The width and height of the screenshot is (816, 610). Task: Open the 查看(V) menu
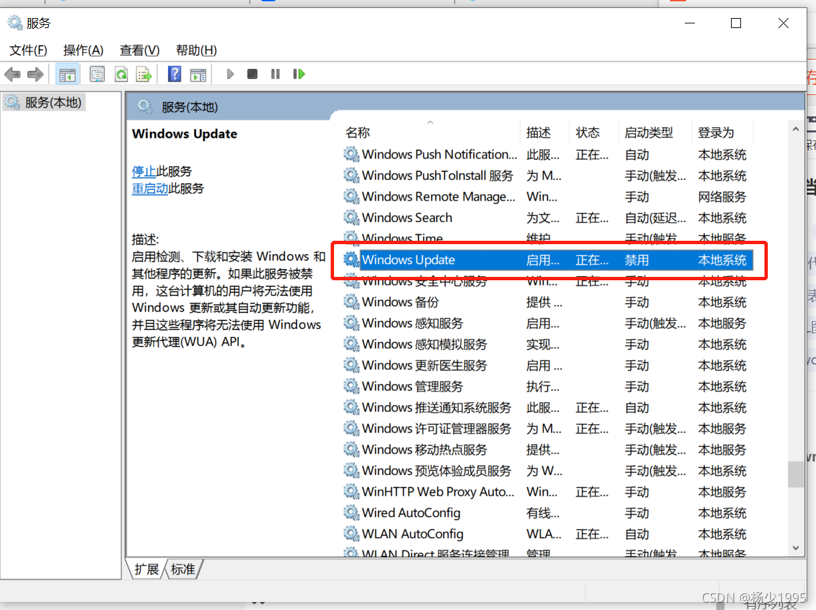(x=139, y=50)
